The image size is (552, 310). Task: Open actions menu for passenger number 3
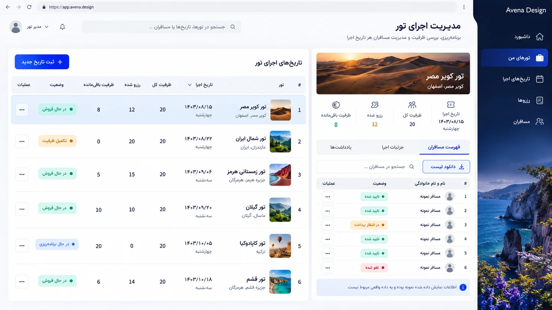(x=327, y=225)
